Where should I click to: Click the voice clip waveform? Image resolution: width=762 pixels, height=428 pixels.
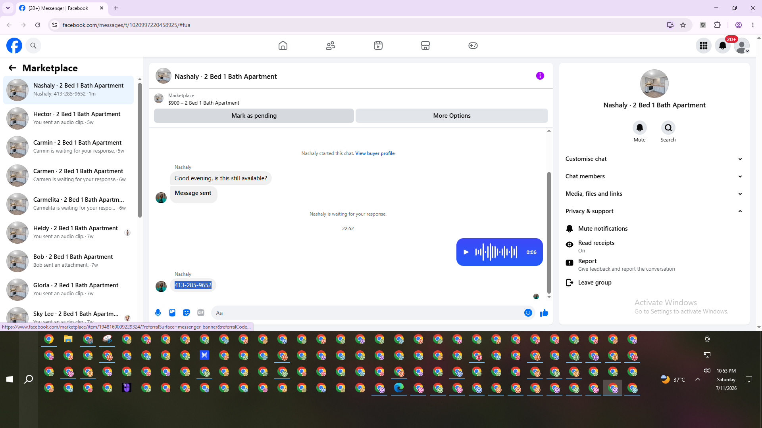(496, 252)
